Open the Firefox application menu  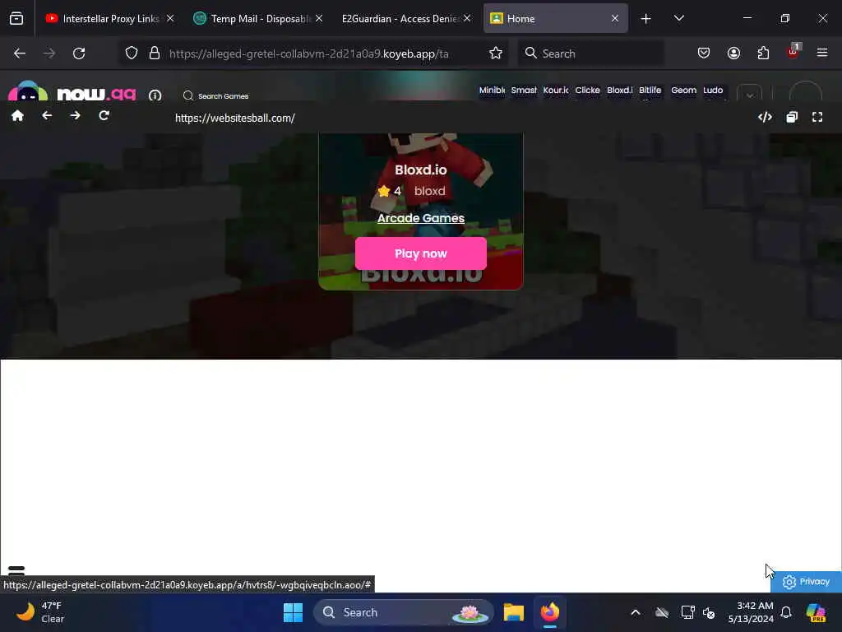point(822,53)
